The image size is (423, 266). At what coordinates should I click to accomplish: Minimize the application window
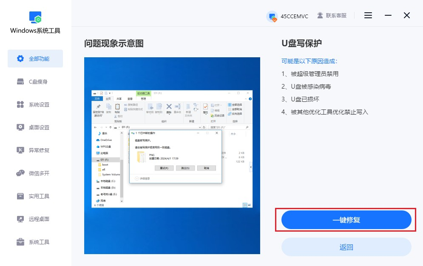388,15
